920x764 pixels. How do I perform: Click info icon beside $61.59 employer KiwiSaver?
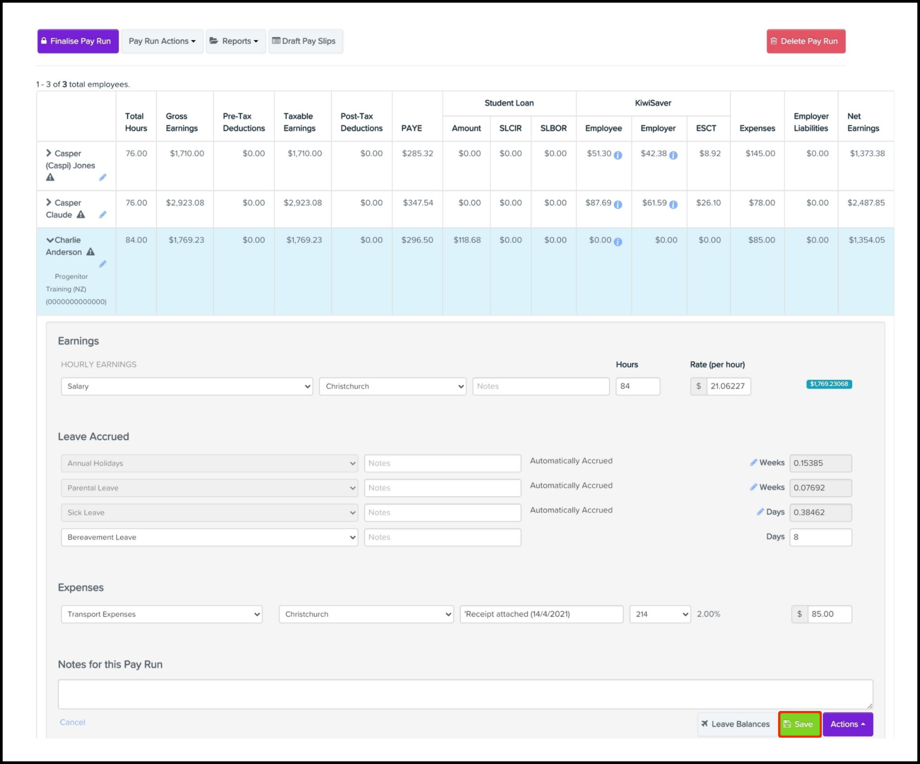[x=673, y=205]
